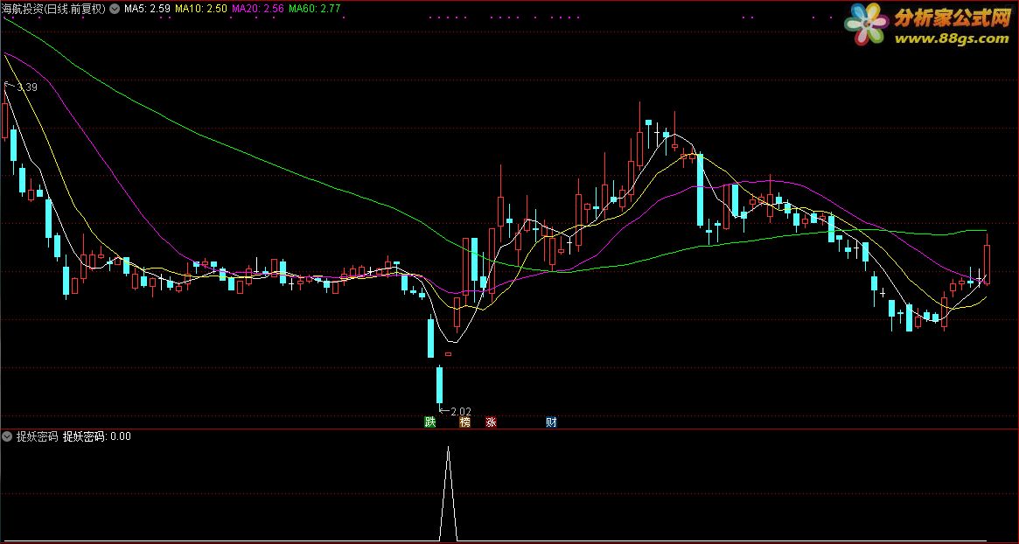Click the small red candle below MA5 dip
This screenshot has height=544, width=1019.
(x=448, y=354)
